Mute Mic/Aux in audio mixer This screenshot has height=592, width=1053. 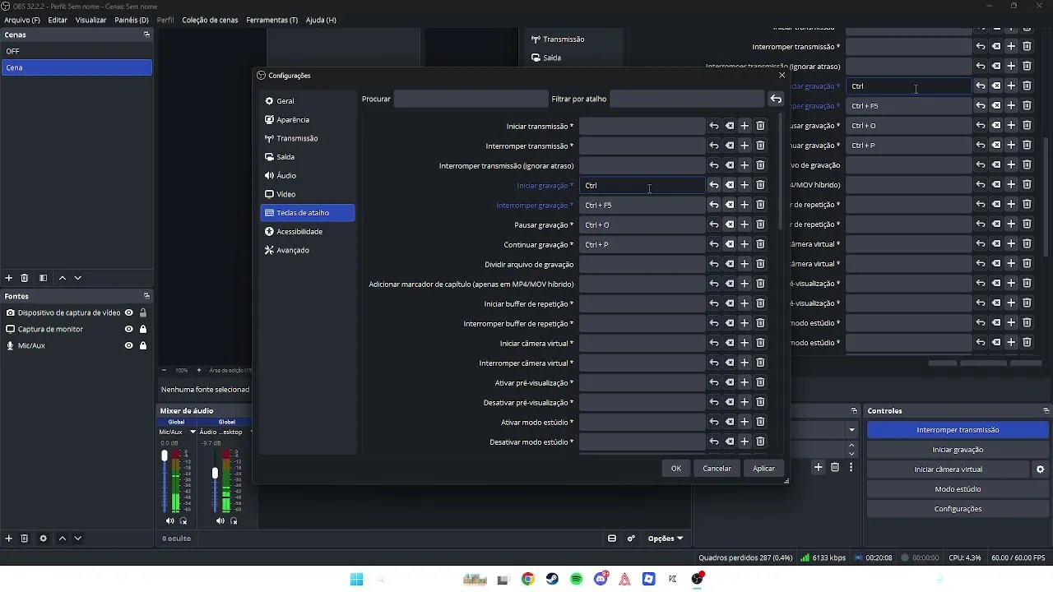coord(170,520)
